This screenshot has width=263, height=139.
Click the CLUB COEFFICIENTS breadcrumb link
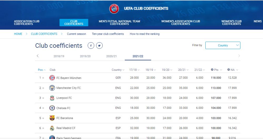tap(44, 34)
